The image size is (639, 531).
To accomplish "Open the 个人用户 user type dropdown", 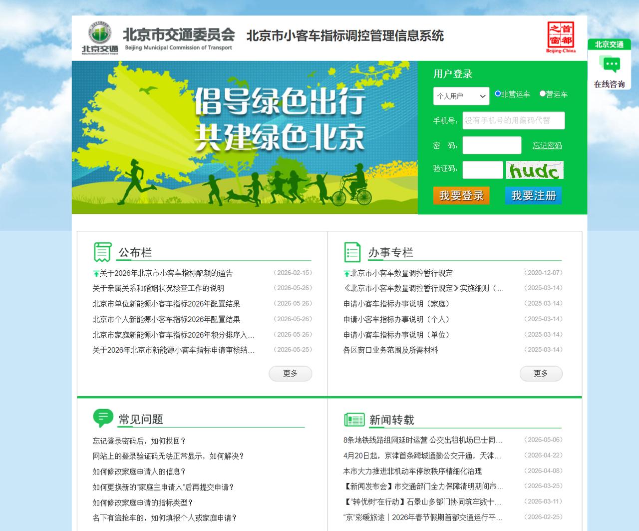I will click(461, 96).
